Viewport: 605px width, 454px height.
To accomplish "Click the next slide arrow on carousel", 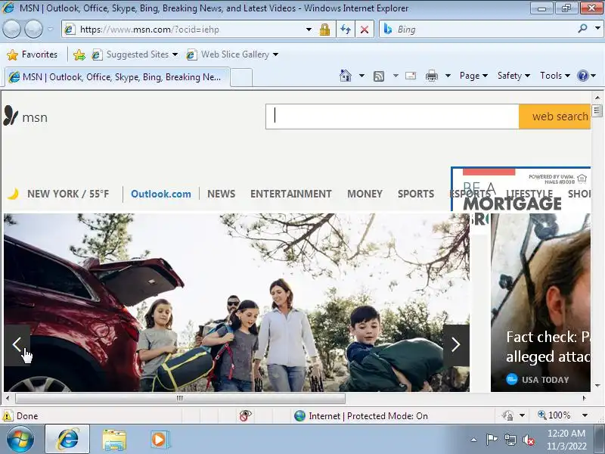I will pyautogui.click(x=456, y=345).
